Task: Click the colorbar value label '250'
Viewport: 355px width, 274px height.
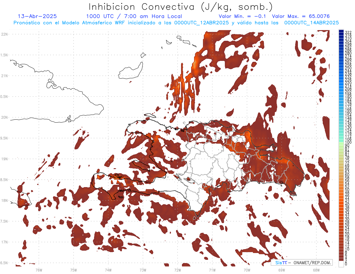Action: 348,68
